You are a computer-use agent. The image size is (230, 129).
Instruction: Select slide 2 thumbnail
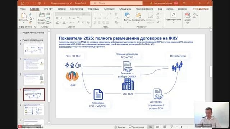(34, 64)
